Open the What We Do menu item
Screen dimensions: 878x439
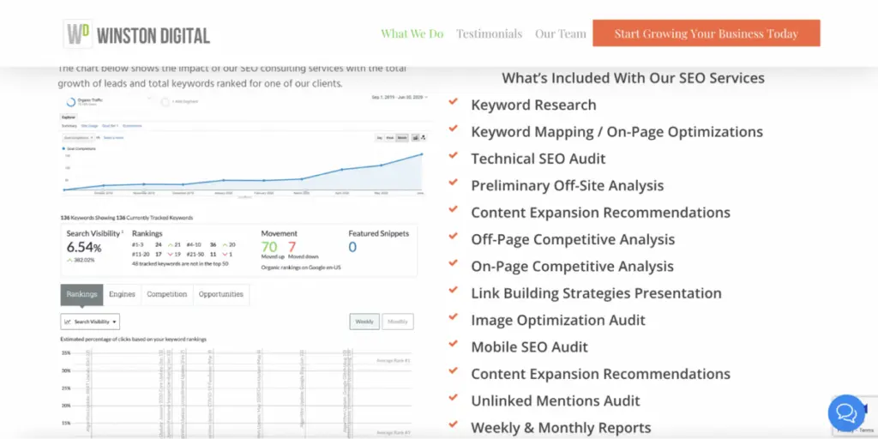[412, 34]
